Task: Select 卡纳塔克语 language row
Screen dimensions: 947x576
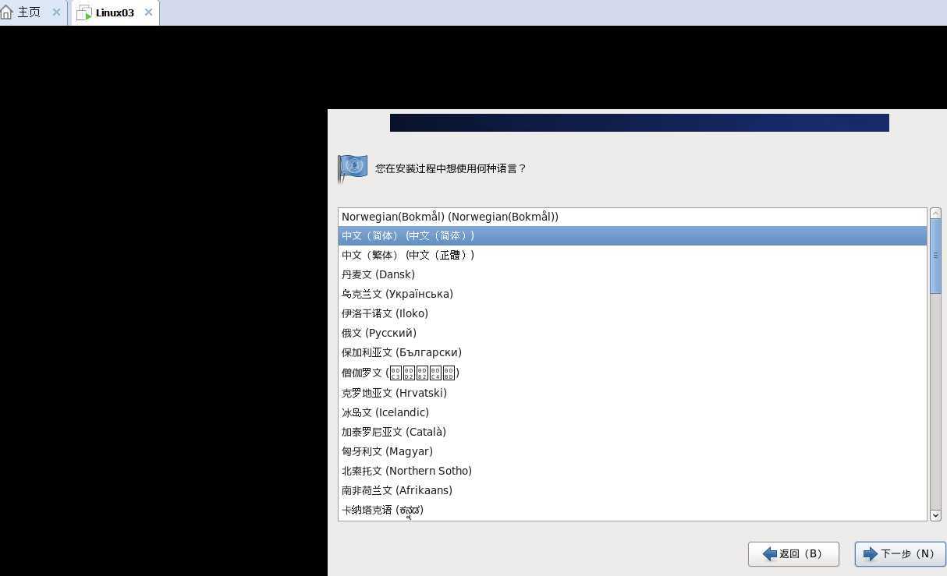Action: click(633, 510)
